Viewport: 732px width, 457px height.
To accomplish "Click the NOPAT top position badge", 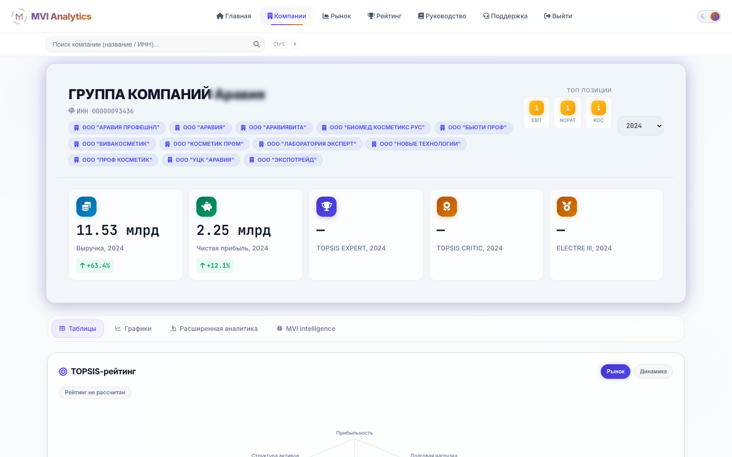I will [x=568, y=112].
